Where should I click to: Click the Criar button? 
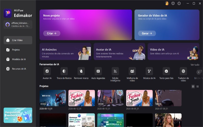(52, 33)
